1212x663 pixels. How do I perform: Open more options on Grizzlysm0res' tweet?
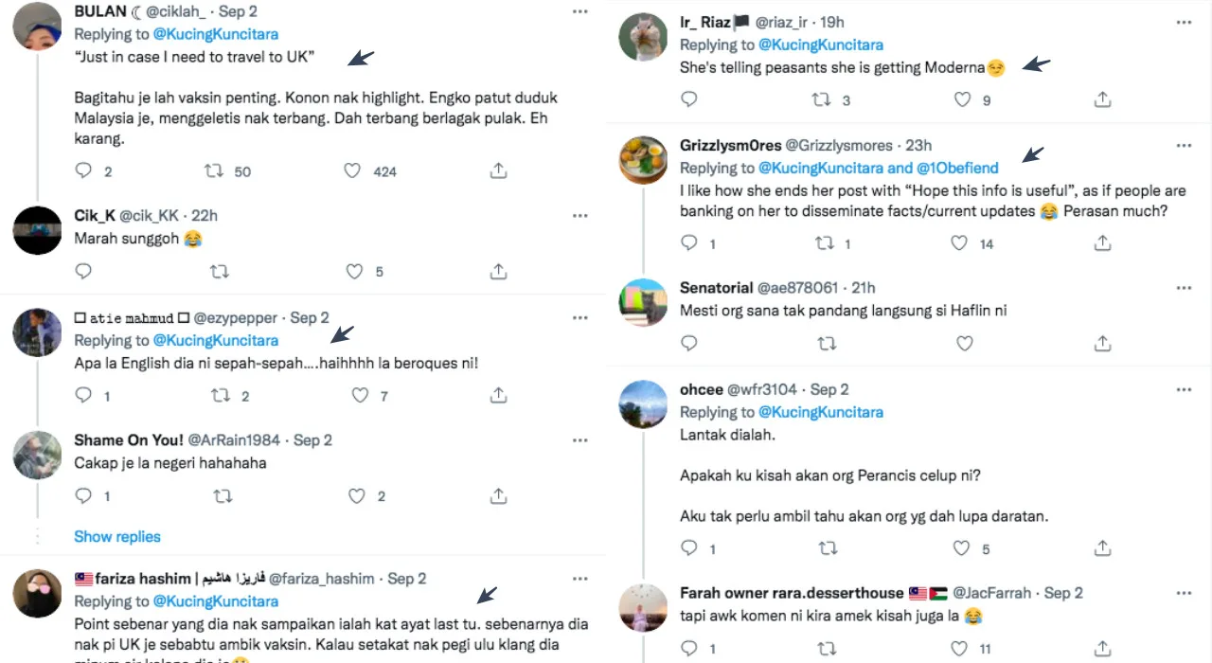1184,146
